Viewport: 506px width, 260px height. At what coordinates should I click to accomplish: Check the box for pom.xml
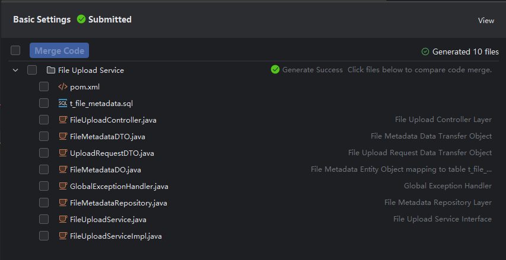pyautogui.click(x=44, y=86)
